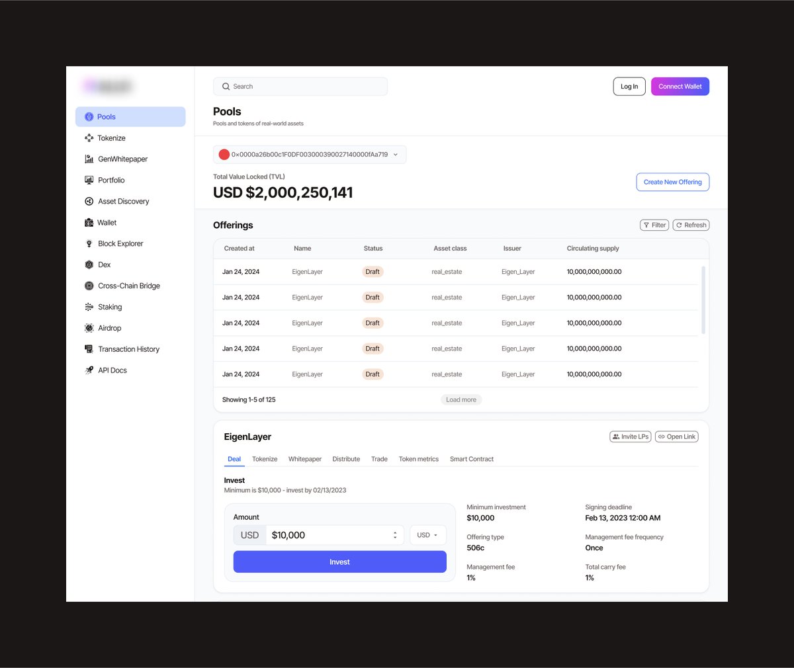Screen dimensions: 794x668
Task: Switch to the Whitepaper tab
Action: 305,459
